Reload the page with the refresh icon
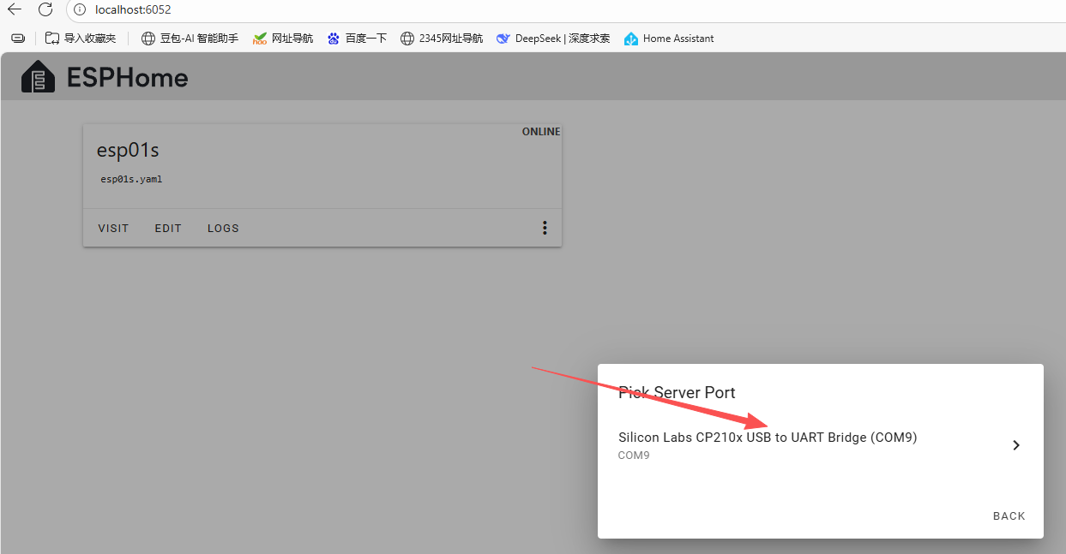Screen dimensions: 1066x554 coord(45,9)
